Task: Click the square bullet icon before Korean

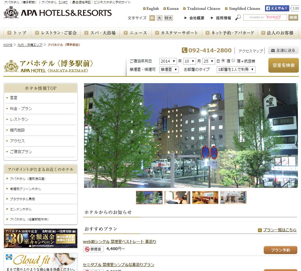Action: [x=165, y=9]
